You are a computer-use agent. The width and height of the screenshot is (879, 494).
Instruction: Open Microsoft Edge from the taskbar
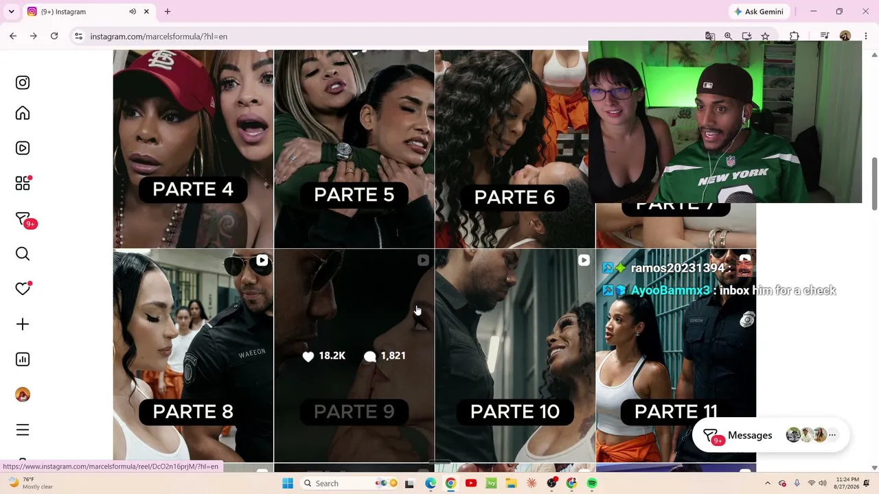click(x=431, y=483)
